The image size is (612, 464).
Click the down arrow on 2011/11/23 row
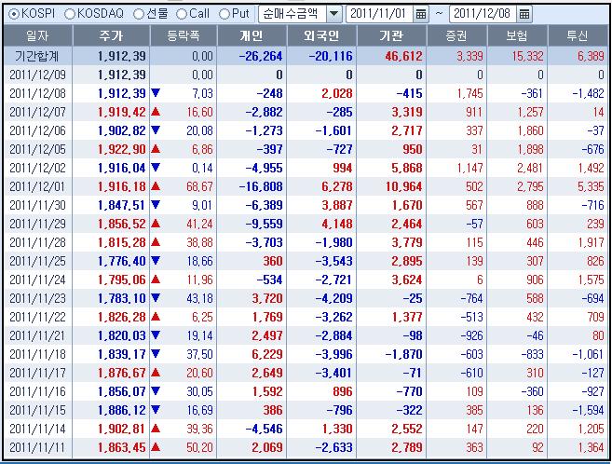point(156,298)
